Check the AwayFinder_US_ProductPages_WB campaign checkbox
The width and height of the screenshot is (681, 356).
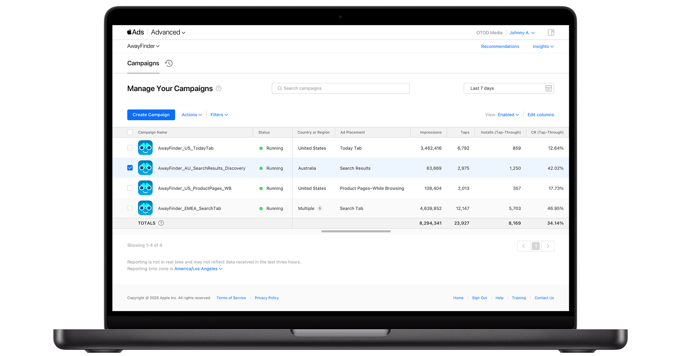coord(130,188)
